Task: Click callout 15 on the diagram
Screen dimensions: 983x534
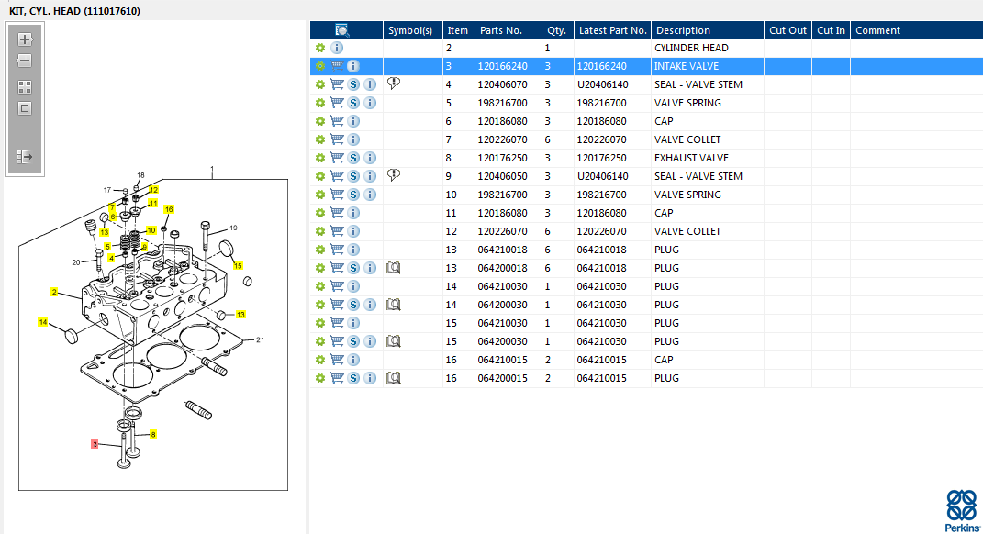Action: (238, 266)
